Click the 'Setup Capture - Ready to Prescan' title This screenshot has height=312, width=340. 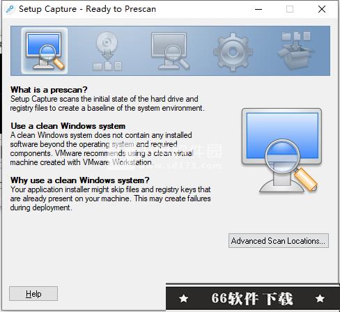click(87, 9)
